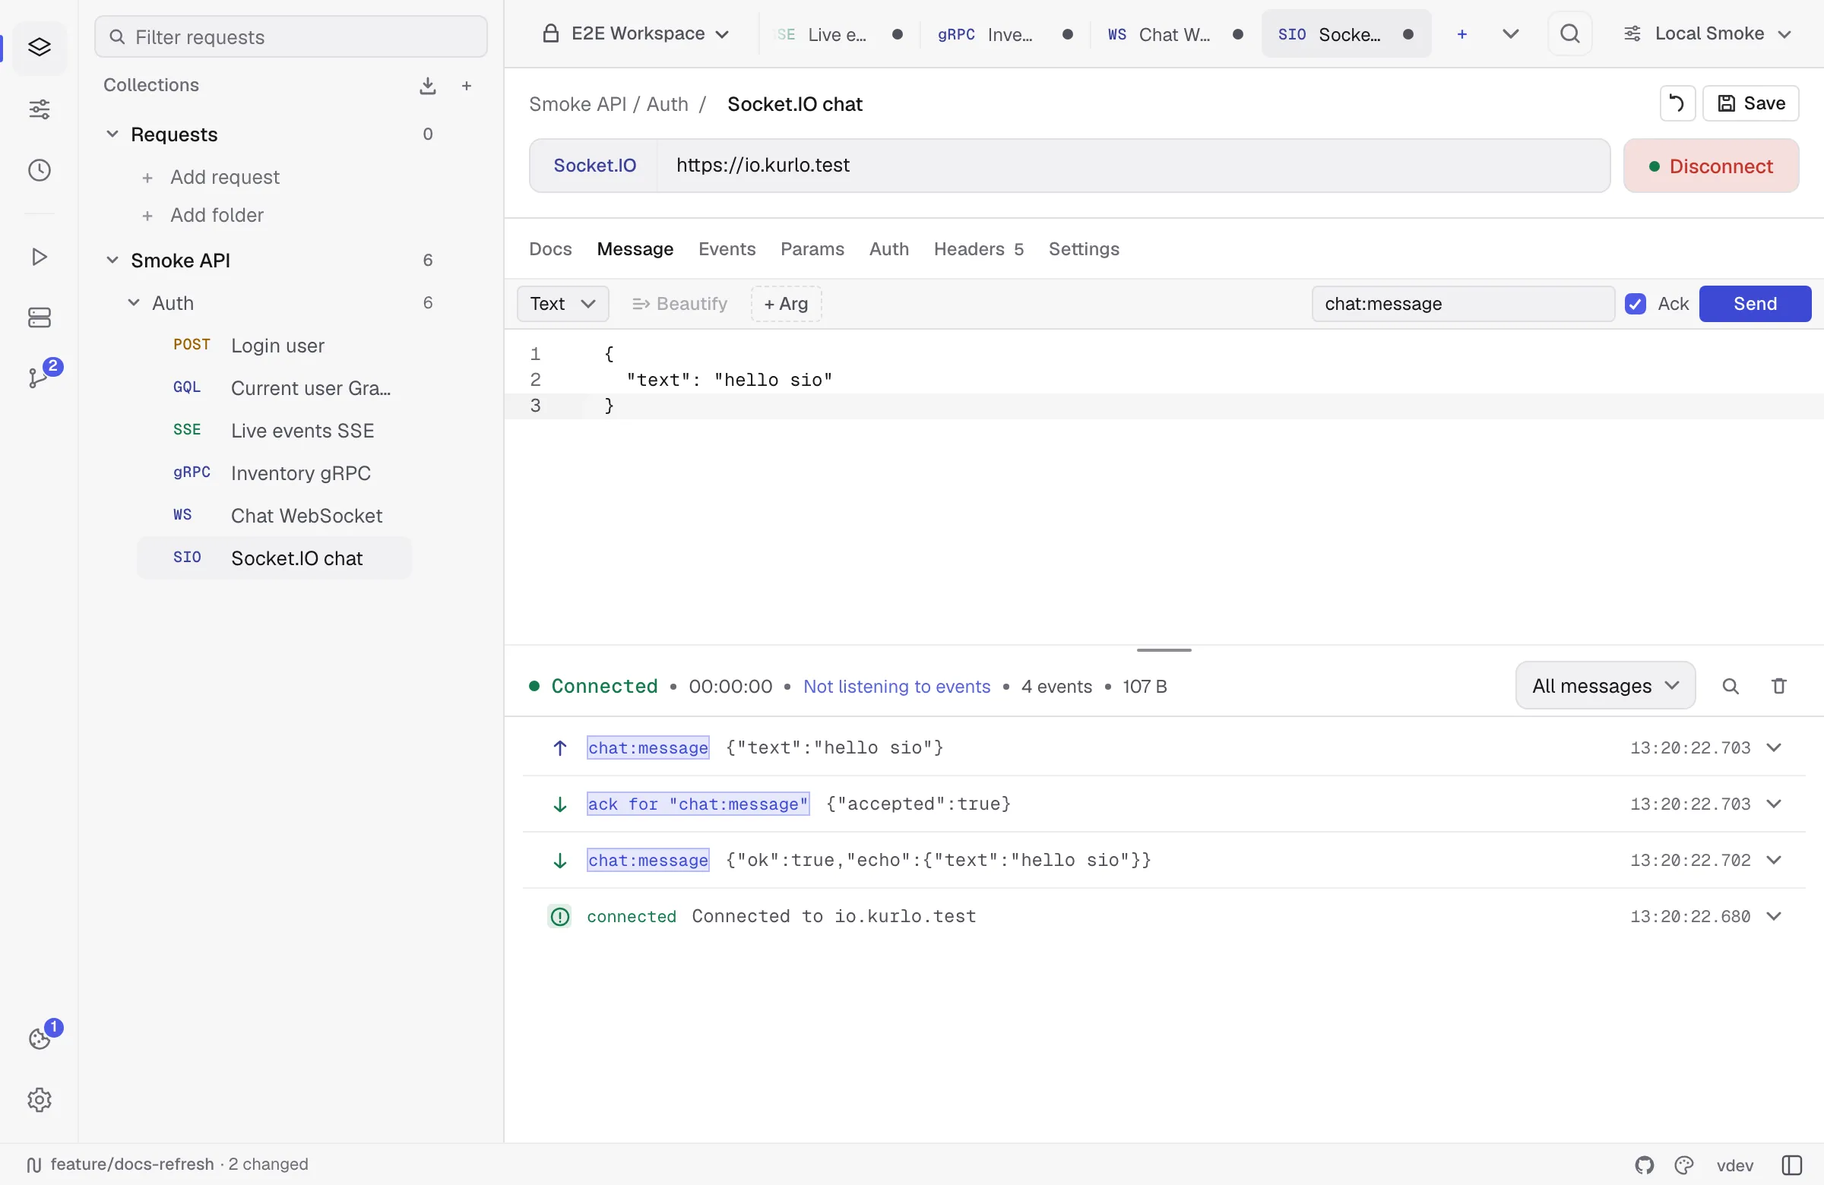This screenshot has height=1185, width=1824.
Task: Collapse the Auth folder
Action: click(x=133, y=303)
